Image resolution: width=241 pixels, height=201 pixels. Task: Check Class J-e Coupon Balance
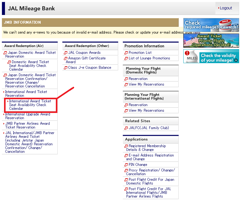[90, 68]
